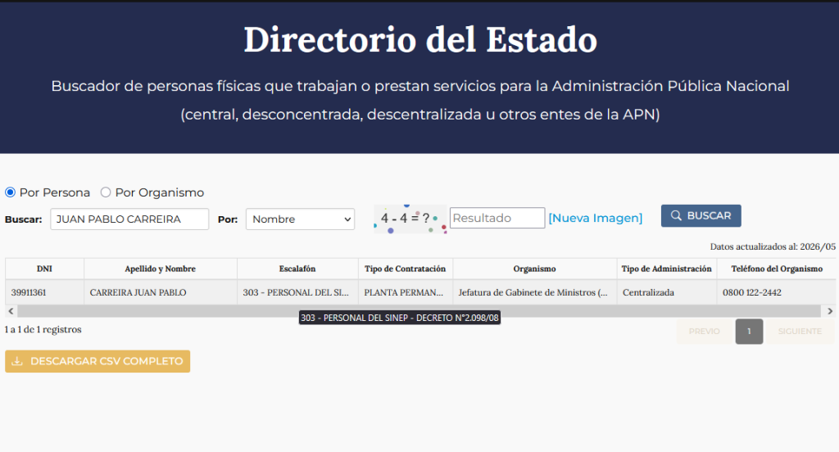Click the '1 a 1 de 1 registros' text
Image resolution: width=839 pixels, height=452 pixels.
click(43, 329)
